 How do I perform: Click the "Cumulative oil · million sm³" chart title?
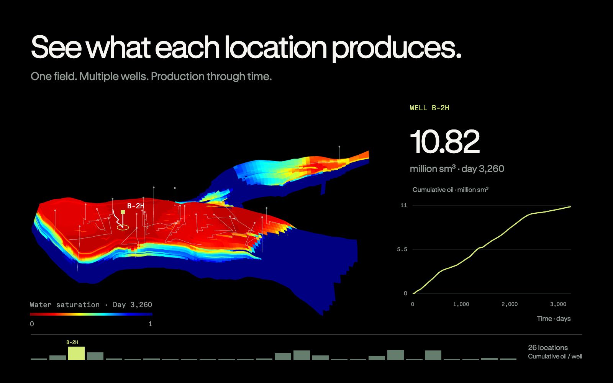(450, 190)
